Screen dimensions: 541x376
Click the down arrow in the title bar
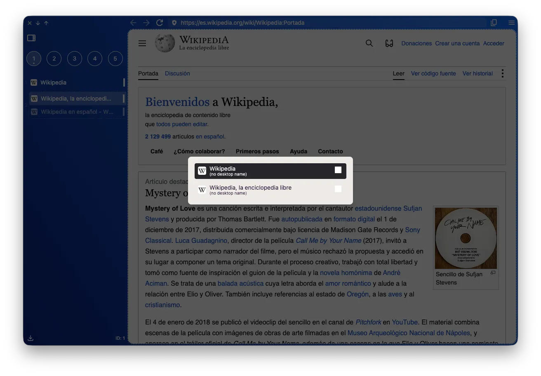click(x=38, y=23)
